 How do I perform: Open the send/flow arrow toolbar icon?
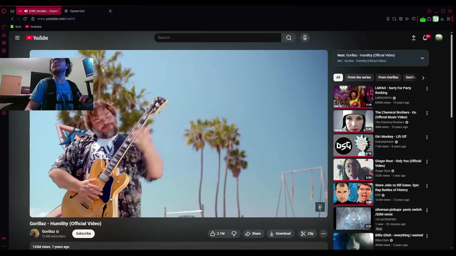coord(407,19)
